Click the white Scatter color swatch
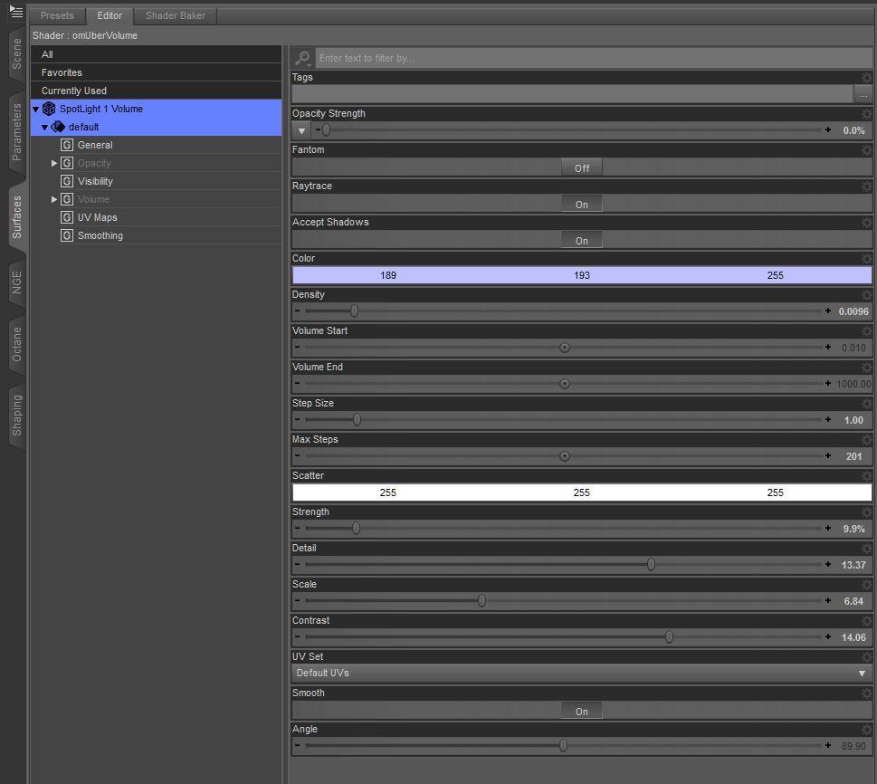This screenshot has width=877, height=784. point(582,492)
